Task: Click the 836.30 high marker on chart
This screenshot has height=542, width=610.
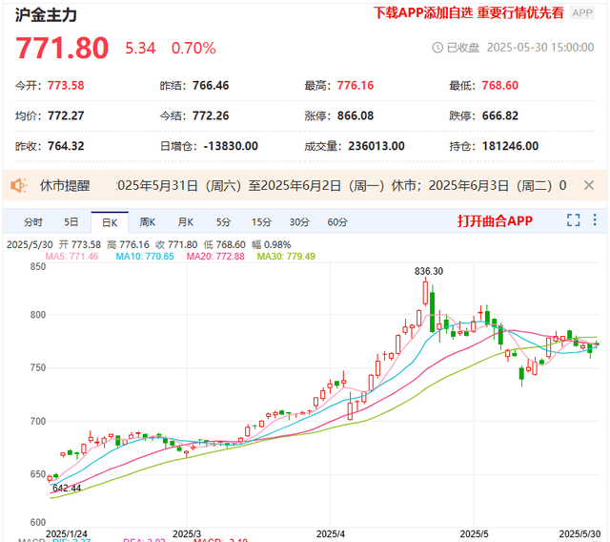Action: pyautogui.click(x=429, y=271)
